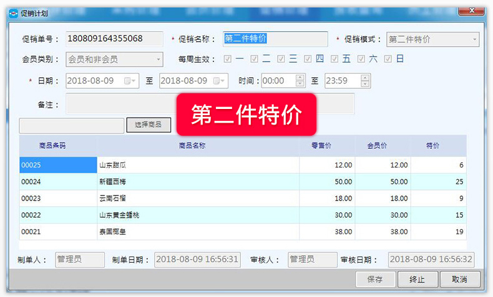Select product name 新疆西梅

(198, 182)
